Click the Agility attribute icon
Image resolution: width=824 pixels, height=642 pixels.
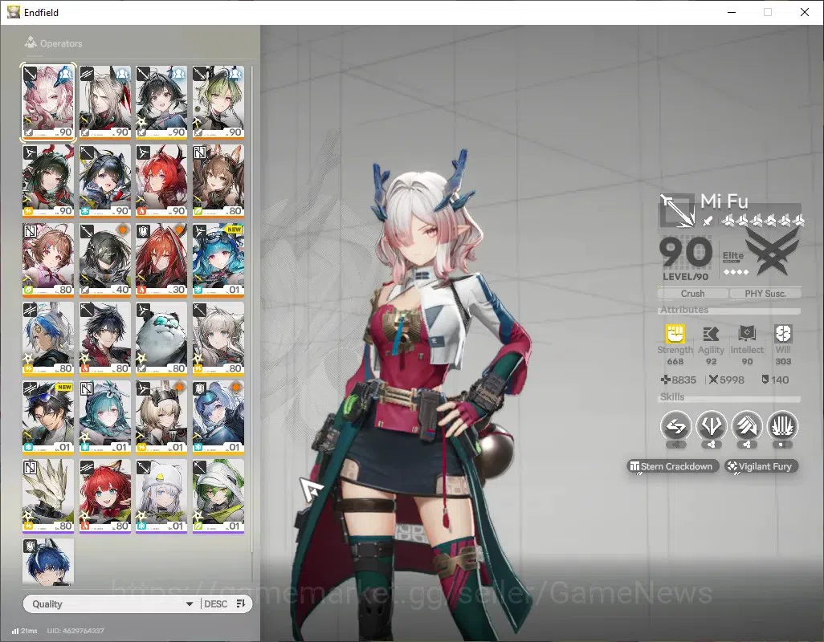point(711,333)
